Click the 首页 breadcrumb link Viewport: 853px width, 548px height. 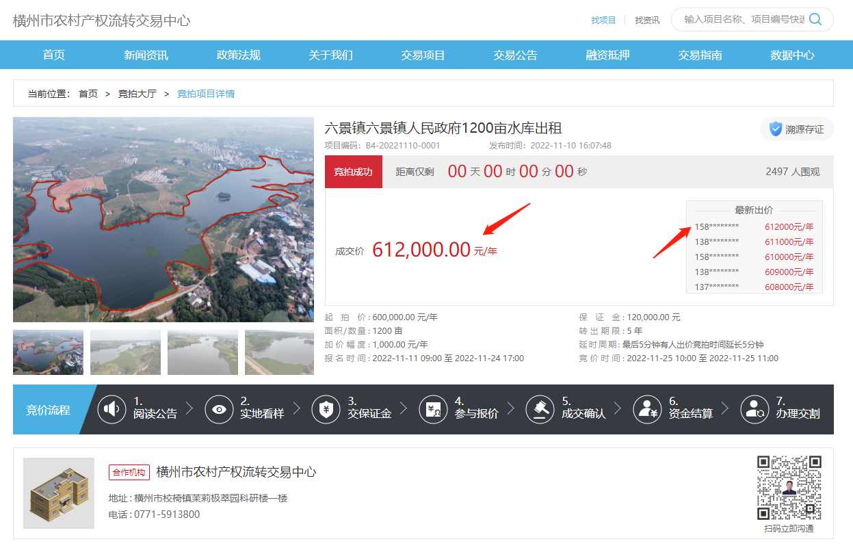(88, 94)
